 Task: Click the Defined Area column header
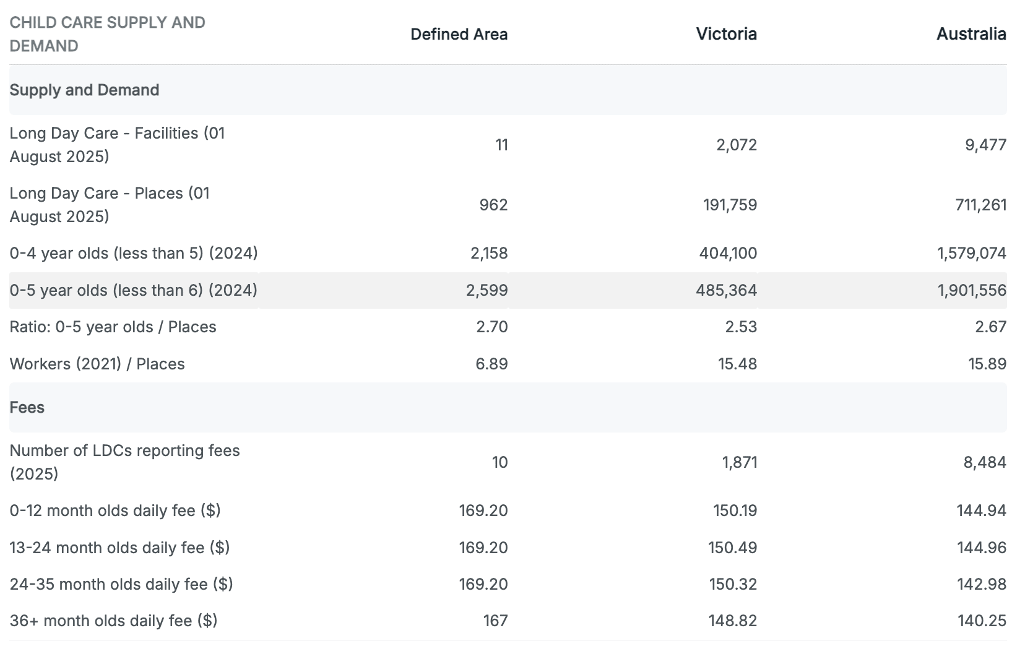(x=459, y=34)
